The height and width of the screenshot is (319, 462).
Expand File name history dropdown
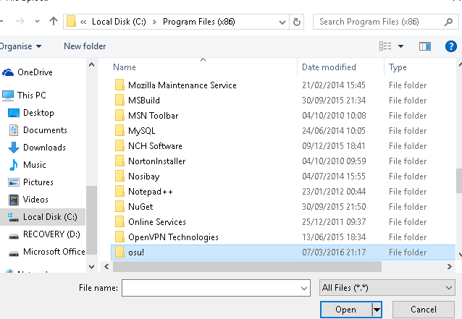tap(304, 288)
